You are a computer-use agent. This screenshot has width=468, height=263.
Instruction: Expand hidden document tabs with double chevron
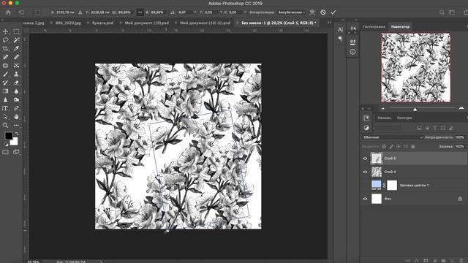pyautogui.click(x=329, y=23)
